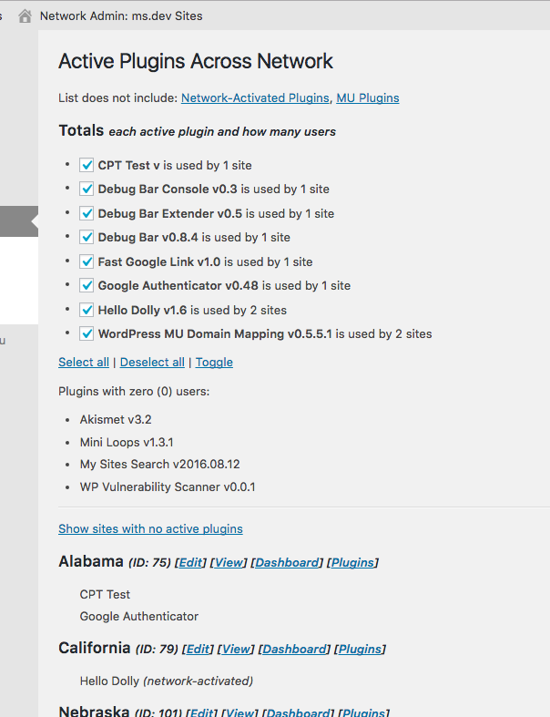Screen dimensions: 550x717
Task: View the California site
Action: [236, 649]
